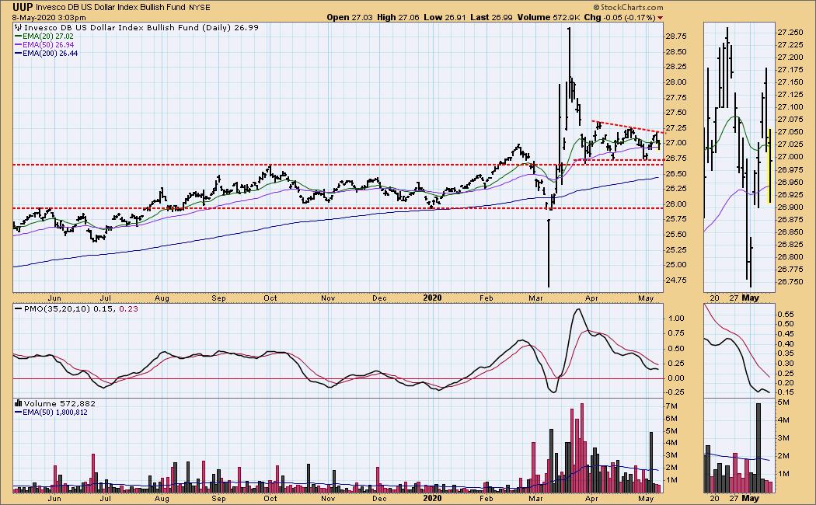Click the 26.900 label in the zoomed panel
The width and height of the screenshot is (816, 505).
790,207
